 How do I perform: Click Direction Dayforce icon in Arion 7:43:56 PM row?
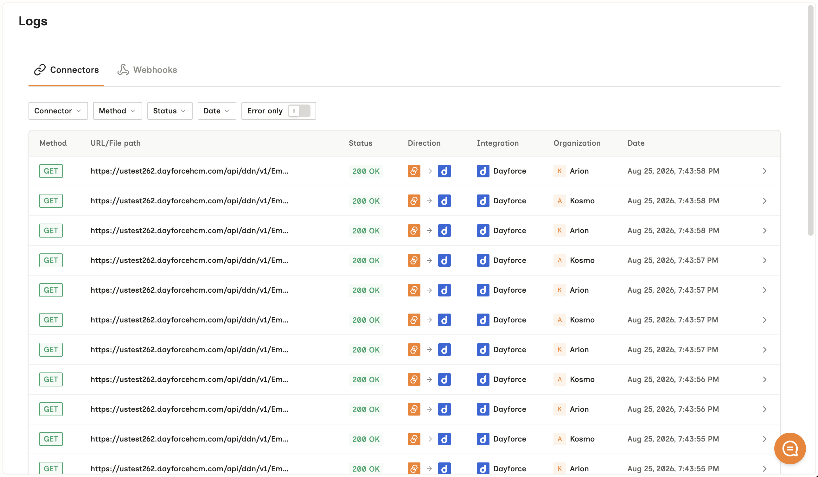click(444, 410)
